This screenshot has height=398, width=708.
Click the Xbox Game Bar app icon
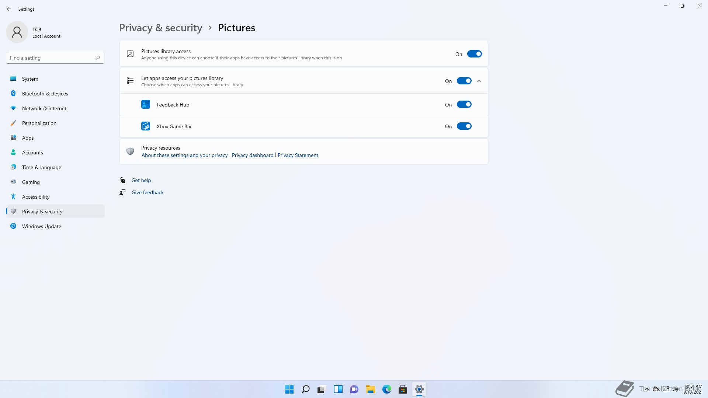146,126
